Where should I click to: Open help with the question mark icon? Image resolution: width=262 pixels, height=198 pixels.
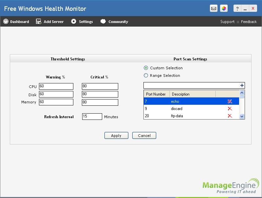pos(237,8)
